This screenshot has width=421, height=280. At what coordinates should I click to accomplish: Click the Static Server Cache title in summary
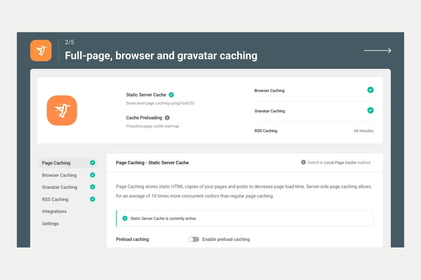(x=146, y=94)
